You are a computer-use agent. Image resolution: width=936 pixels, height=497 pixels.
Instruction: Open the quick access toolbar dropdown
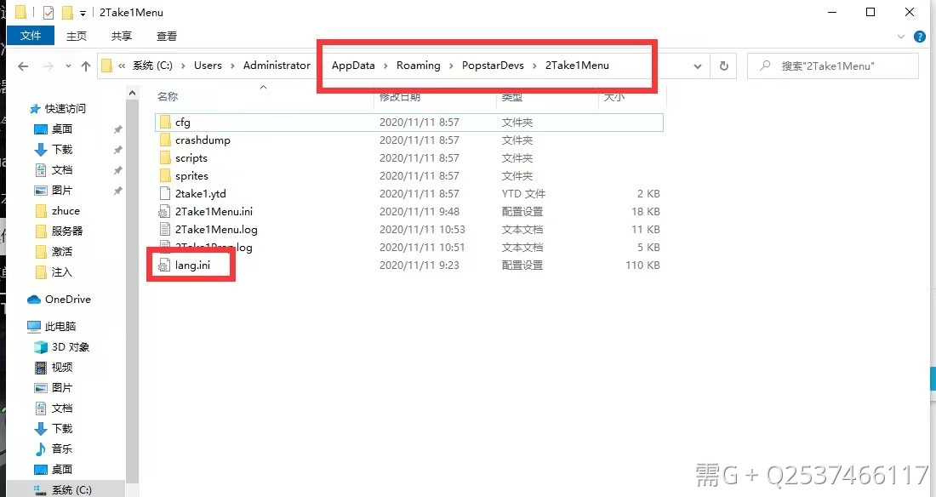point(83,13)
